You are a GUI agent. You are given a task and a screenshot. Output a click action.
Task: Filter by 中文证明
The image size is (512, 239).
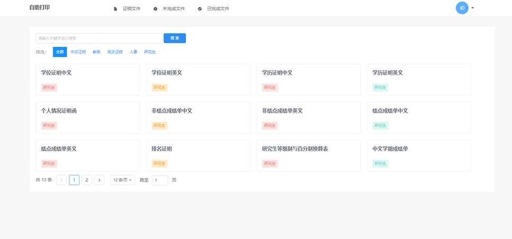78,52
